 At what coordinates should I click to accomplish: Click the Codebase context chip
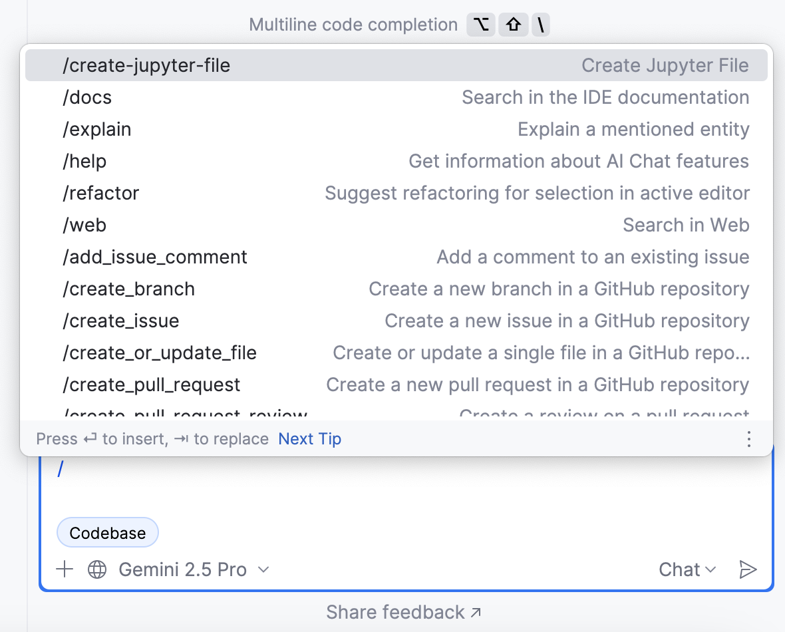pyautogui.click(x=108, y=533)
